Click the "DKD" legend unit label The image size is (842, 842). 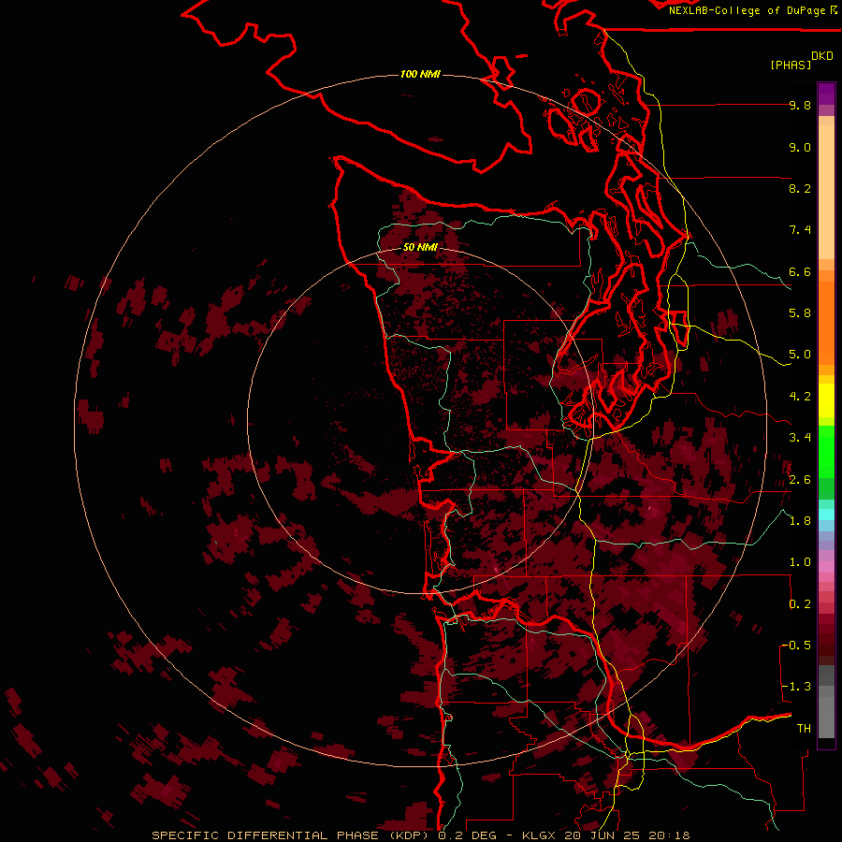pyautogui.click(x=822, y=56)
